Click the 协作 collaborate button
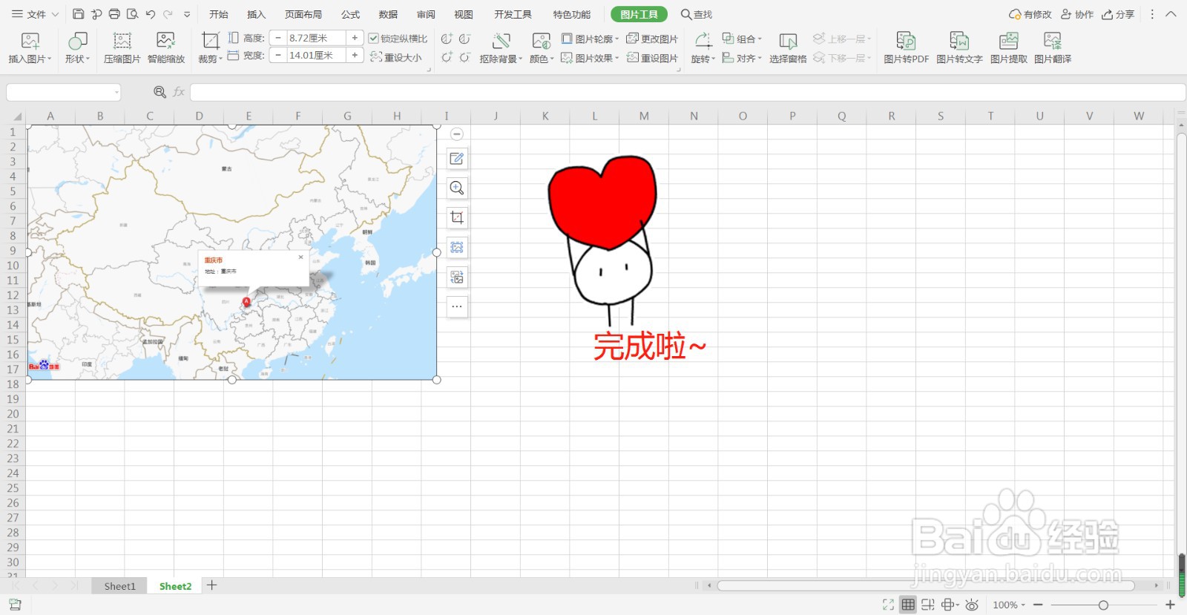 tap(1077, 14)
